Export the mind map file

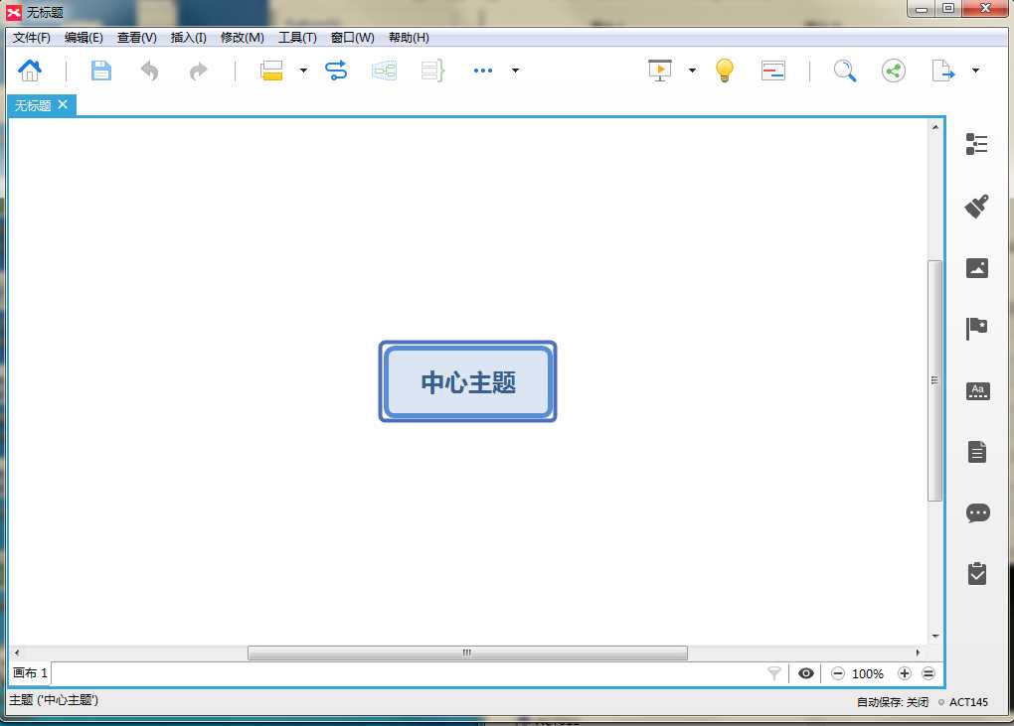click(x=942, y=70)
